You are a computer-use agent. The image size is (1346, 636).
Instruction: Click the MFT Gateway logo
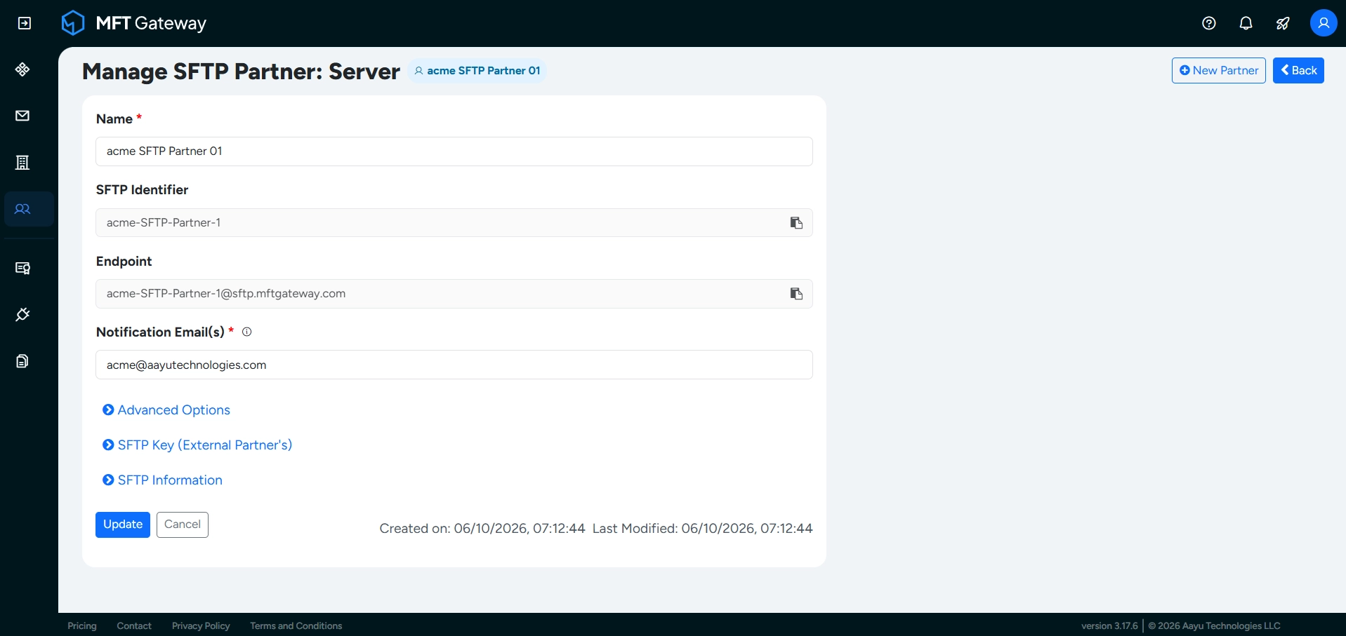tap(133, 23)
